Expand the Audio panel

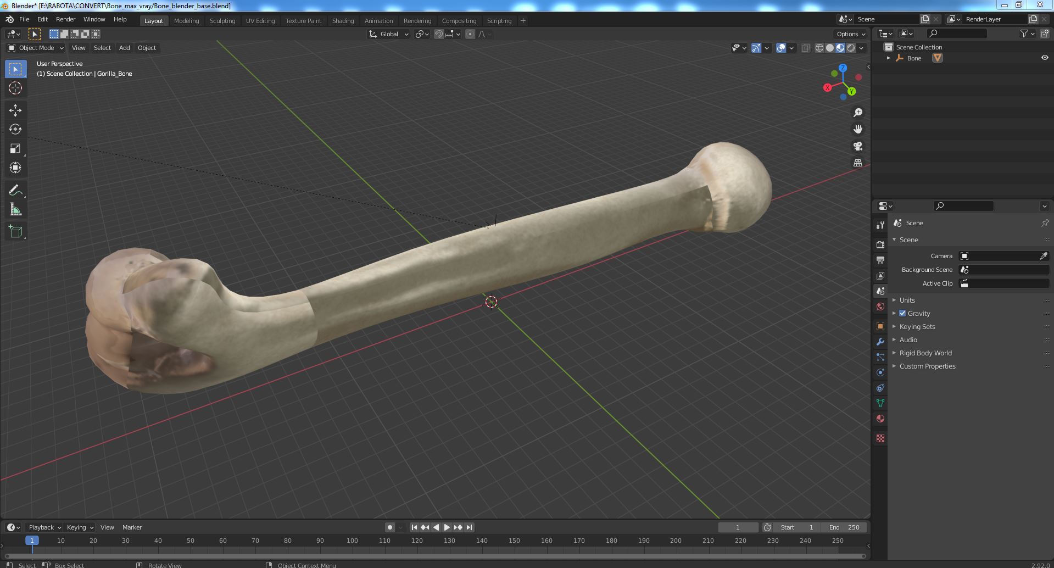coord(908,340)
